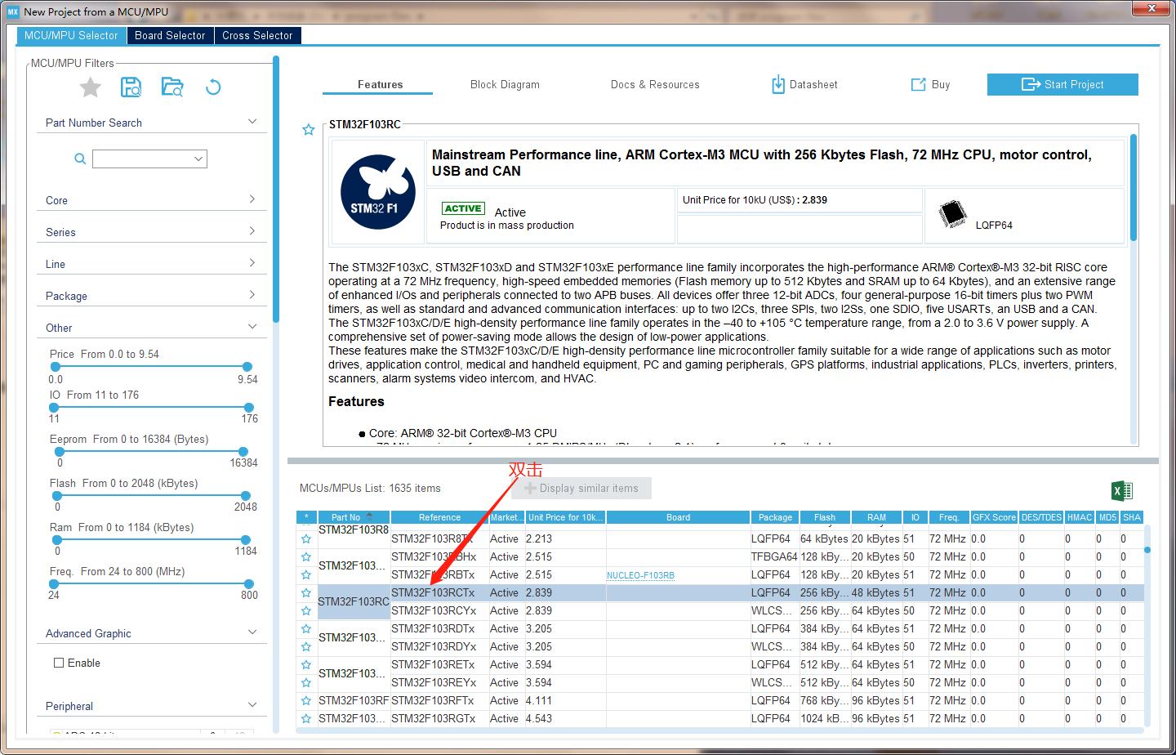Sort list by the Package column header
1176x755 pixels.
pos(775,517)
